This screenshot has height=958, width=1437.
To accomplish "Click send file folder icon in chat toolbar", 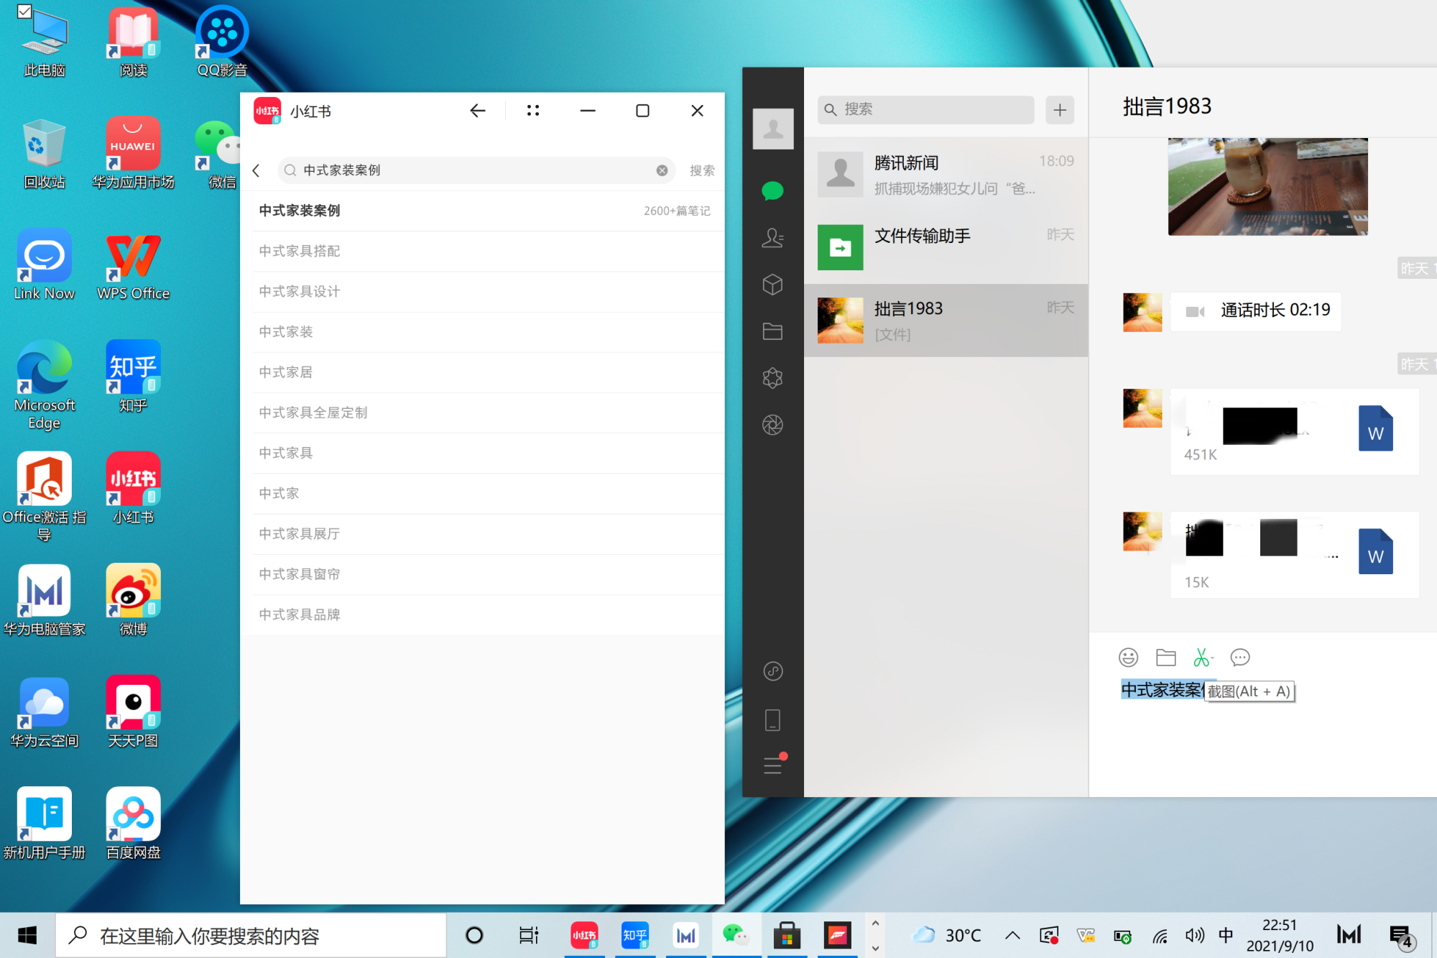I will 1165,657.
